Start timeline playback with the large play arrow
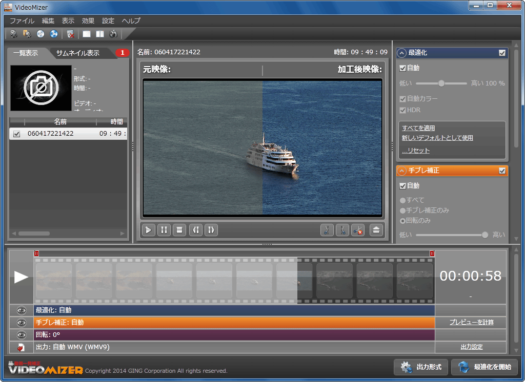Screen dimensions: 525x382 point(21,277)
